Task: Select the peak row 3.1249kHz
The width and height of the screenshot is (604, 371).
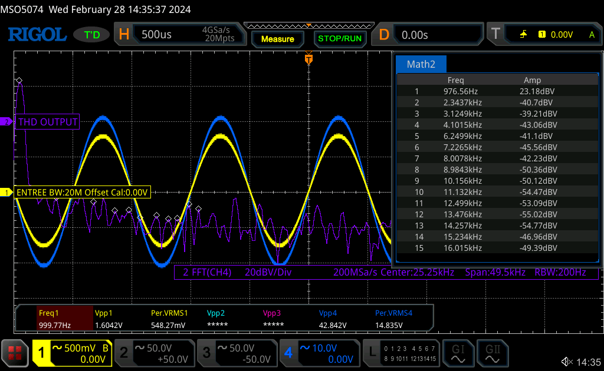Action: point(497,114)
